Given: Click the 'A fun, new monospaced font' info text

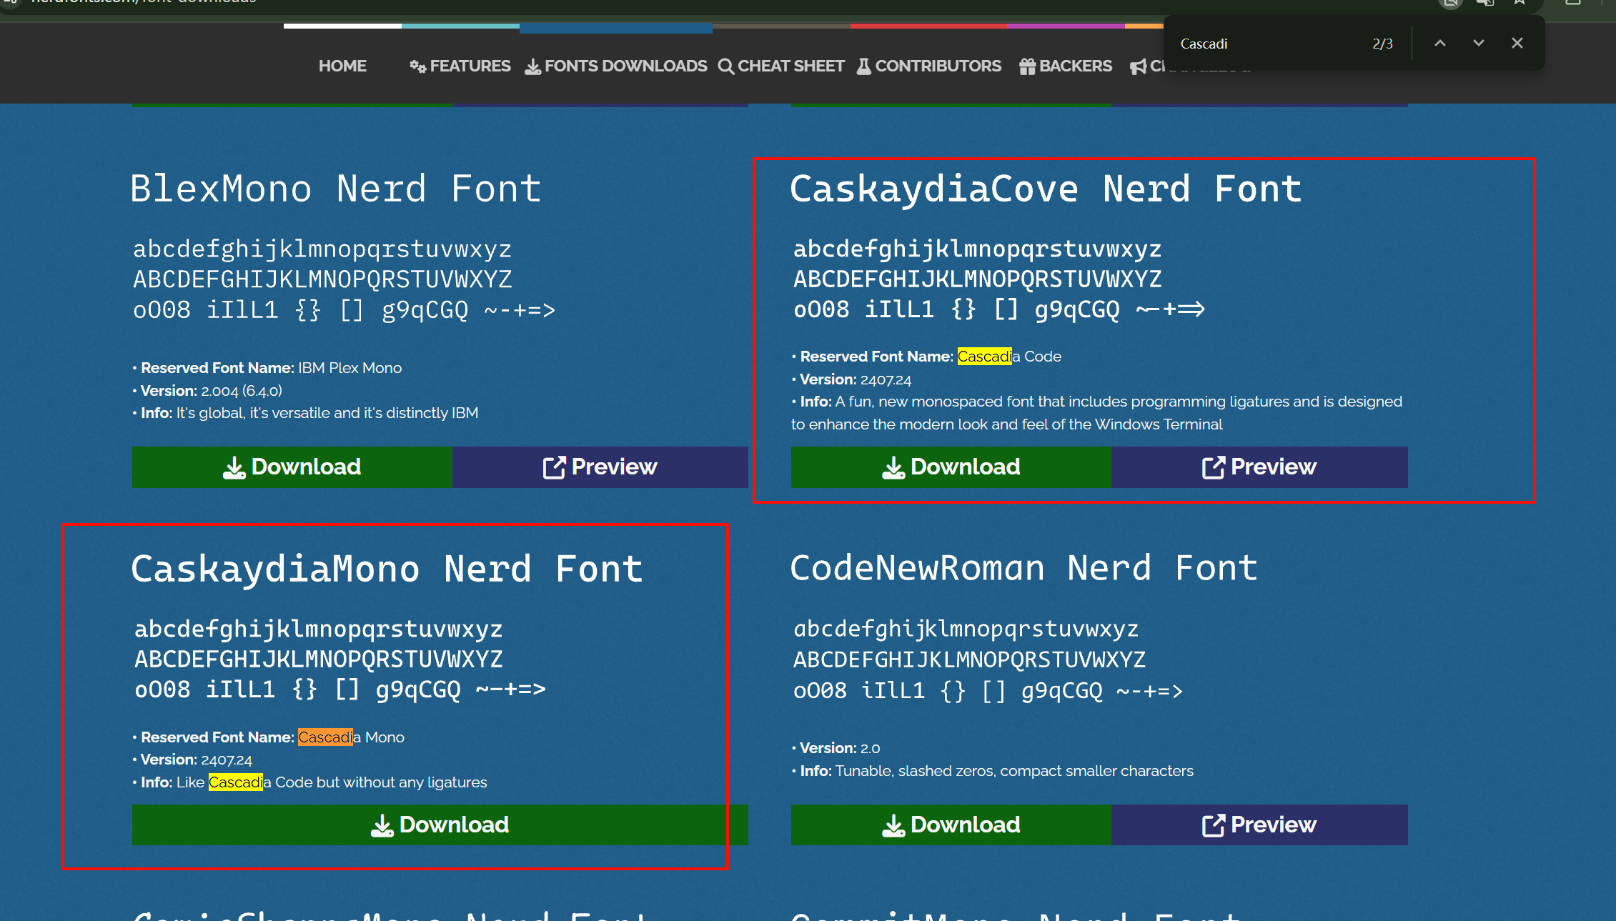Looking at the screenshot, I should pos(1096,413).
